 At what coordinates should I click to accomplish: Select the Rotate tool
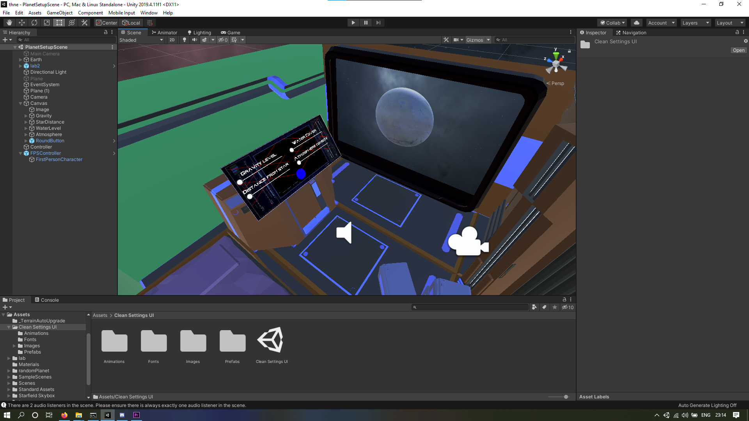pyautogui.click(x=34, y=23)
